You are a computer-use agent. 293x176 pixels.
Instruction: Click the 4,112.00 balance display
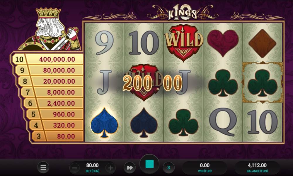pyautogui.click(x=257, y=167)
